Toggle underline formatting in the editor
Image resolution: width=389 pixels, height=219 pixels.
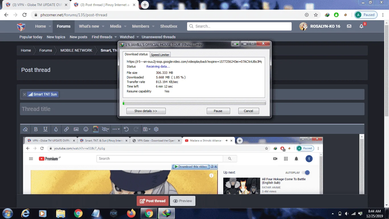point(45,129)
